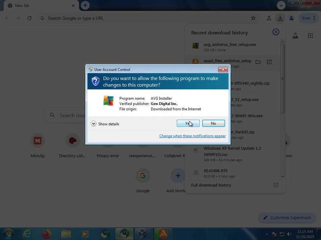Click the browser forward arrow
The image size is (321, 240).
point(18,18)
